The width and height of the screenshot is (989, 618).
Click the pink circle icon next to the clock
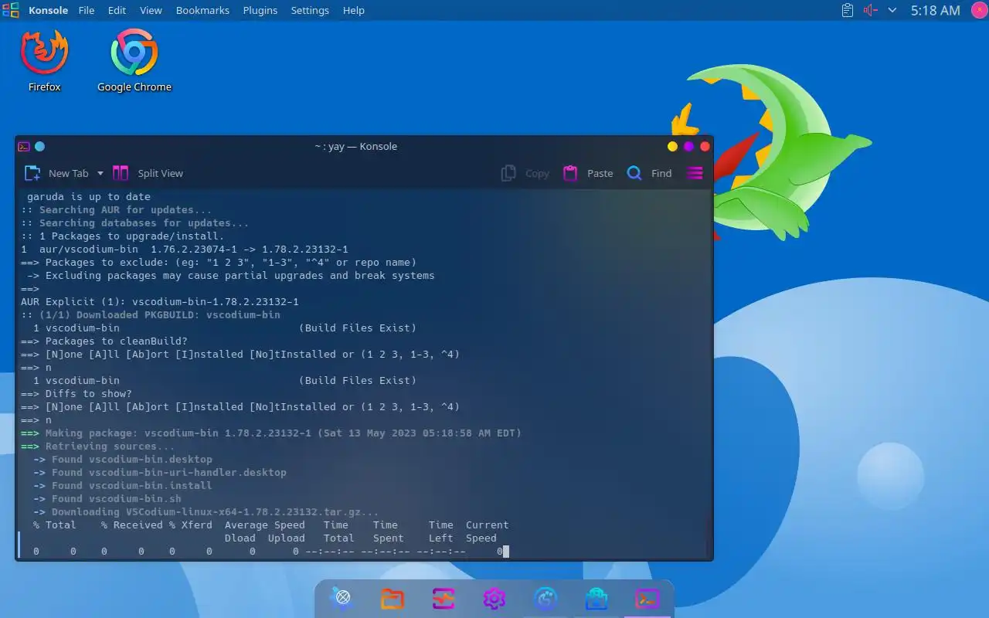pos(978,10)
